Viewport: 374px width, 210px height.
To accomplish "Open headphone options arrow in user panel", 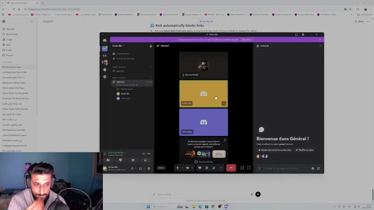I will [144, 169].
